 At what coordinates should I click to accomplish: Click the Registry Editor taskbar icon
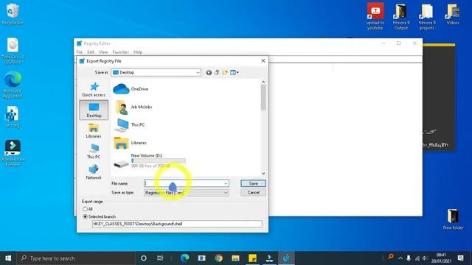(x=286, y=258)
